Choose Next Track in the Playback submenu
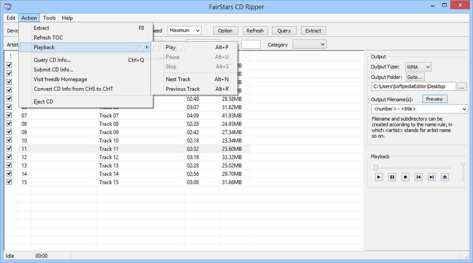This screenshot has width=473, height=263. pos(194,79)
